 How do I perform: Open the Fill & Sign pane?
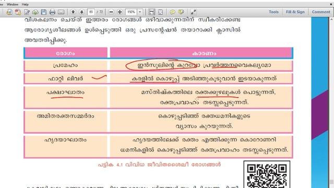click(295, 12)
